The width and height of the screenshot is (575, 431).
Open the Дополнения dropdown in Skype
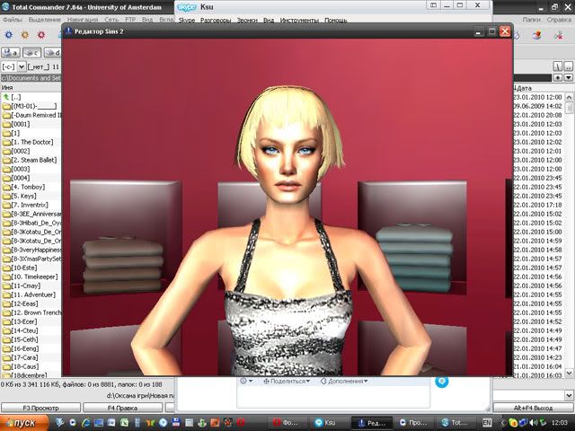coord(344,381)
